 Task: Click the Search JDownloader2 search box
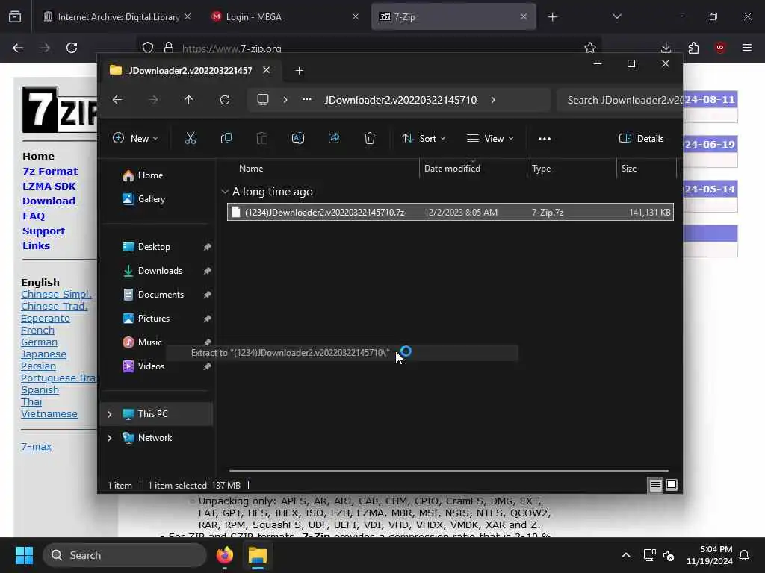(619, 100)
